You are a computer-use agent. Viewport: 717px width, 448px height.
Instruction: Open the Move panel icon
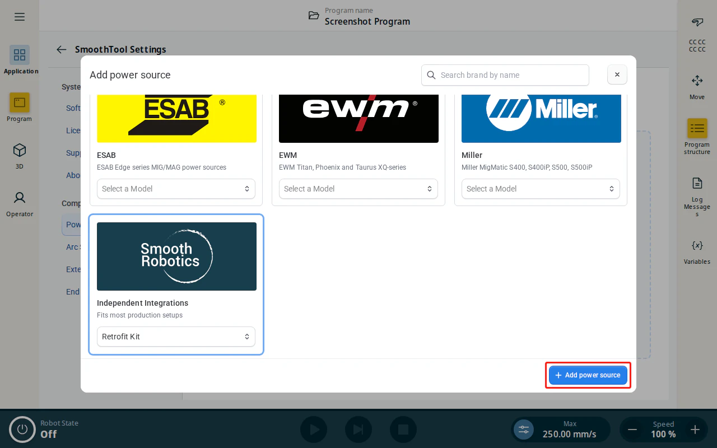click(697, 81)
